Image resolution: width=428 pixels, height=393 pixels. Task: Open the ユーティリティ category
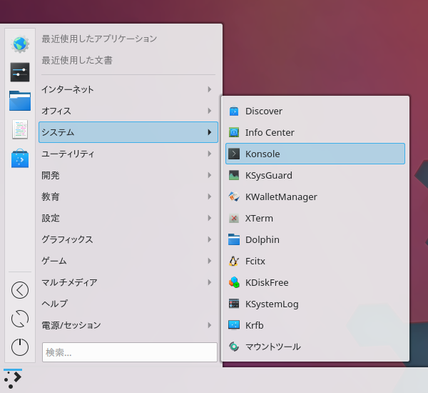coord(128,154)
